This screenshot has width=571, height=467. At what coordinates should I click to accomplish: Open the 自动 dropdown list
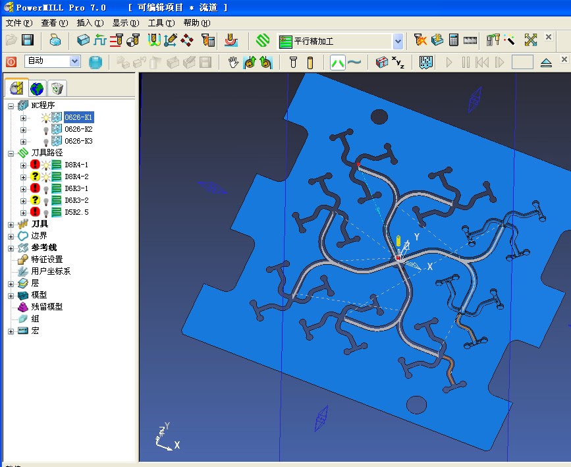coord(74,61)
